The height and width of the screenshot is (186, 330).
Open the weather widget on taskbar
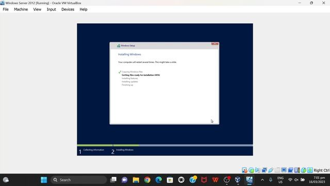(x=6, y=180)
